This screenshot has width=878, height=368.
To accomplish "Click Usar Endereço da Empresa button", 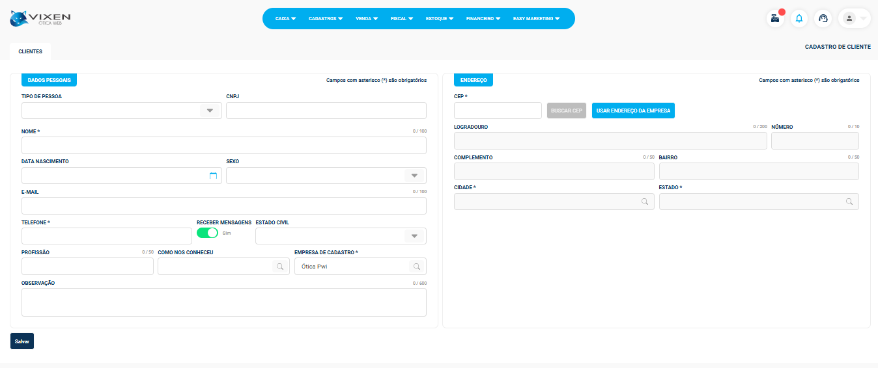I will pos(633,111).
